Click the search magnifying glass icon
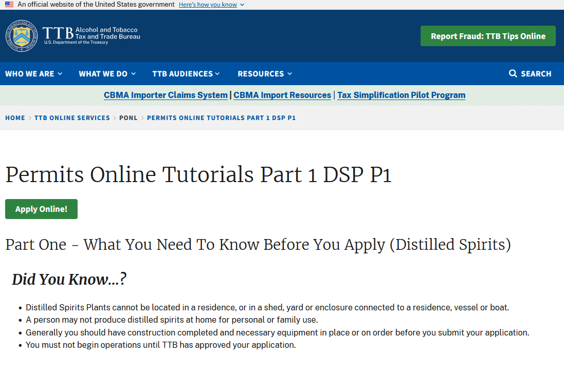The image size is (564, 375). pyautogui.click(x=513, y=74)
